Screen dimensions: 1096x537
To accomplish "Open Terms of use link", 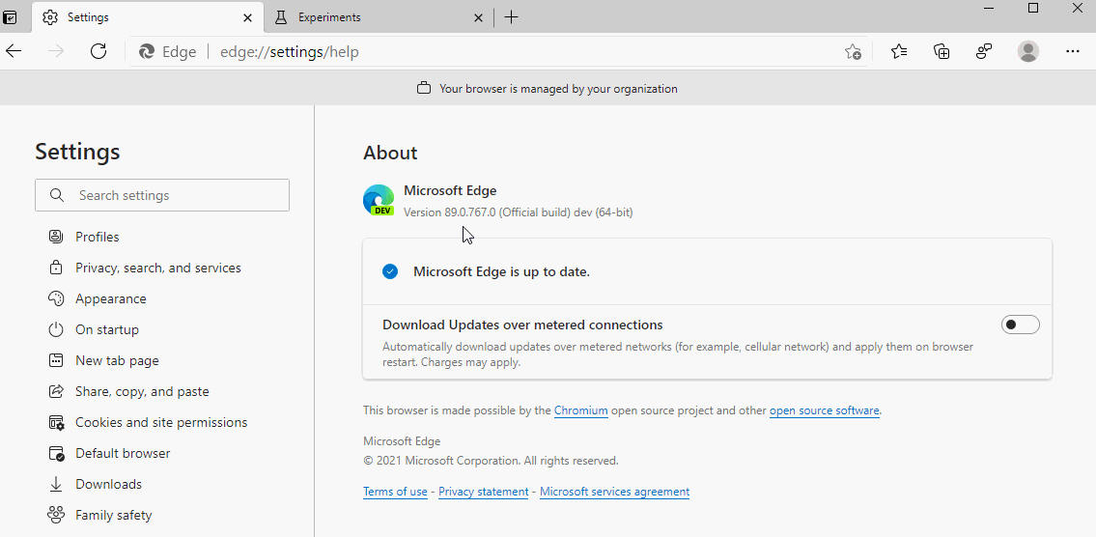I will [x=395, y=492].
